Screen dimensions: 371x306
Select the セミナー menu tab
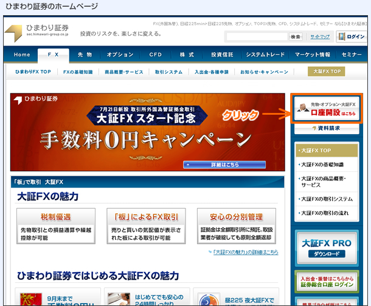[x=352, y=55]
